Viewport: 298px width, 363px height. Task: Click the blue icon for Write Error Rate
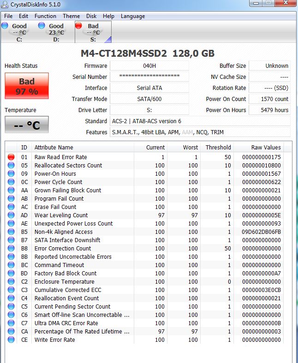[x=11, y=339]
